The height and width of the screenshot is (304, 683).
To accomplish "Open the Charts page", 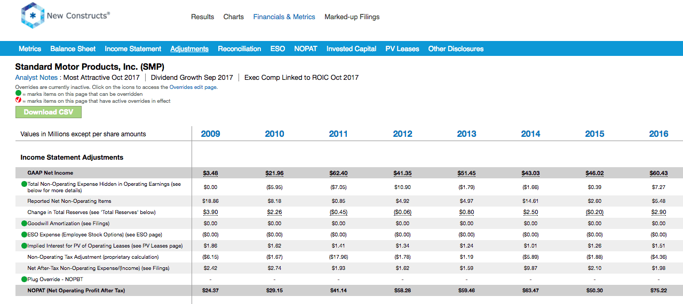I will (234, 17).
